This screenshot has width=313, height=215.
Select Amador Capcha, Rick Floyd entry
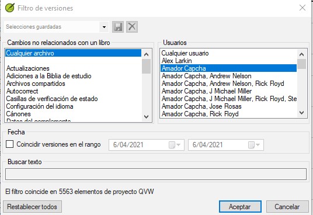point(228,114)
